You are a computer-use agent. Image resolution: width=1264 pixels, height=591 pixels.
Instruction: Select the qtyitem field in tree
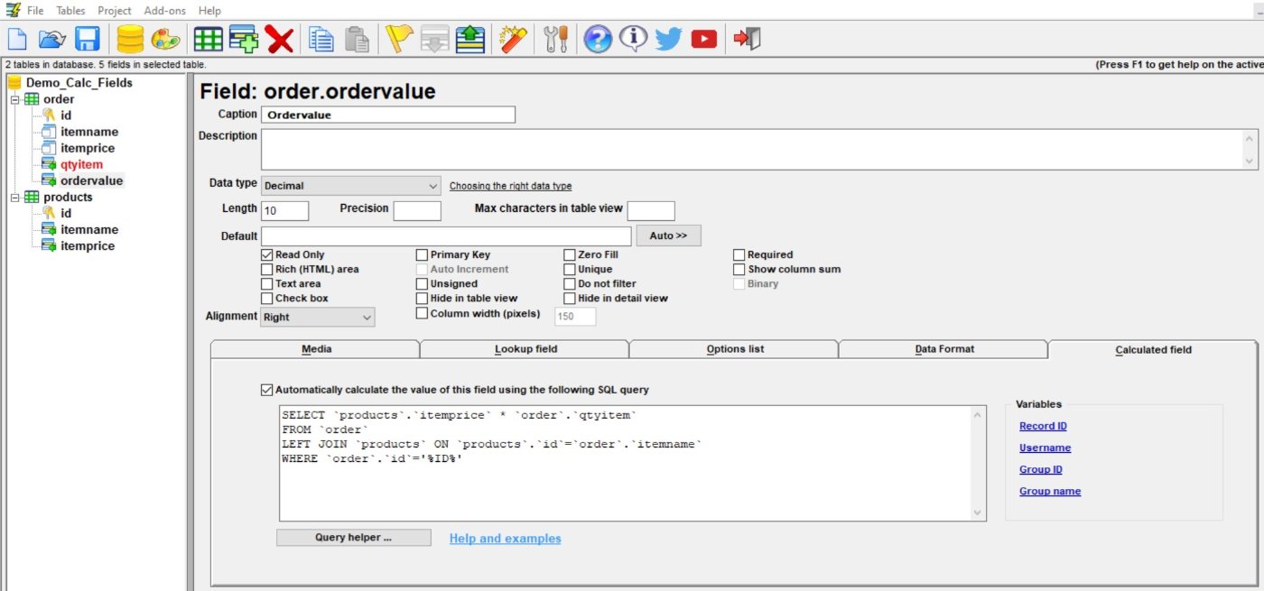(81, 164)
